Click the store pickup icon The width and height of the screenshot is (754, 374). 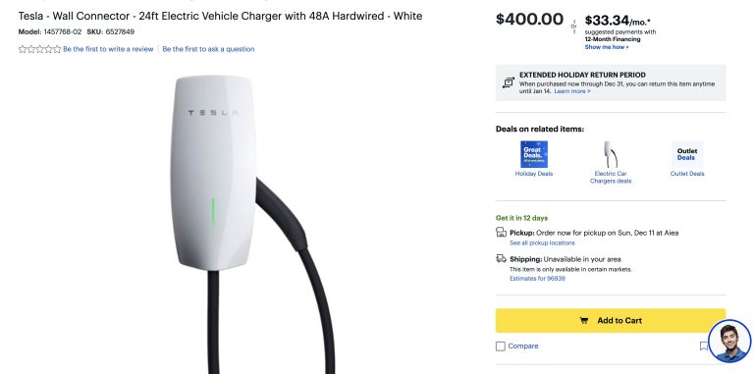pyautogui.click(x=501, y=233)
